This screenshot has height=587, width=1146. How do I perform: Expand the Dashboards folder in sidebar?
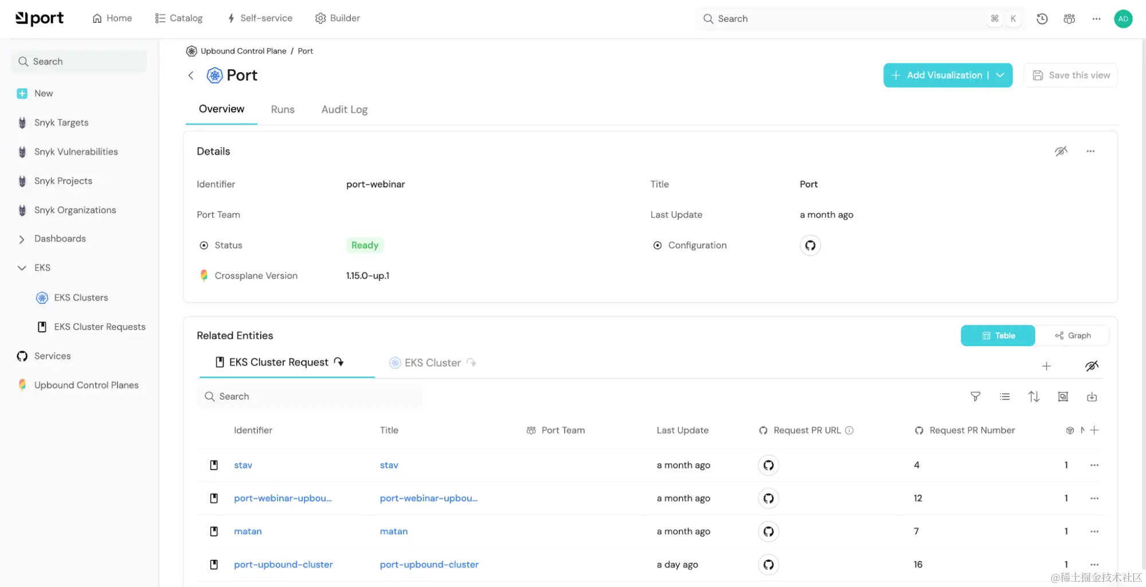[x=22, y=239]
